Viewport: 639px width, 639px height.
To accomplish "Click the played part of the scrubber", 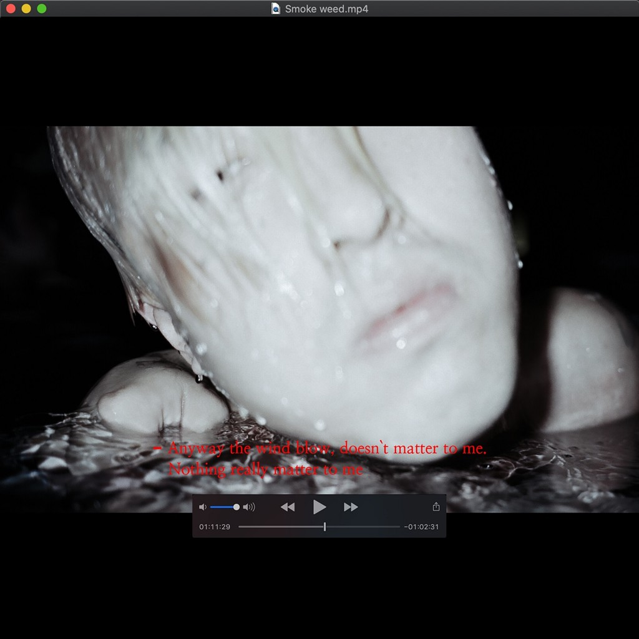I will point(281,527).
